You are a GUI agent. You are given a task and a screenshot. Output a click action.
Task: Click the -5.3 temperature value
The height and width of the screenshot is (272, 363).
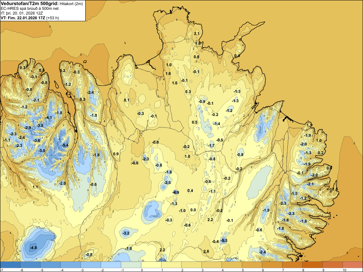click(x=224, y=240)
